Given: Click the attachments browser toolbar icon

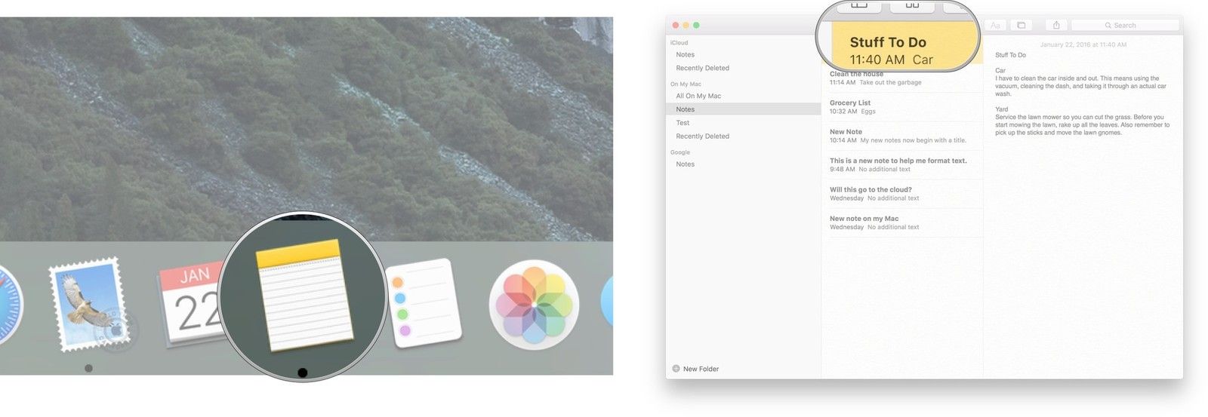Looking at the screenshot, I should [x=1022, y=26].
